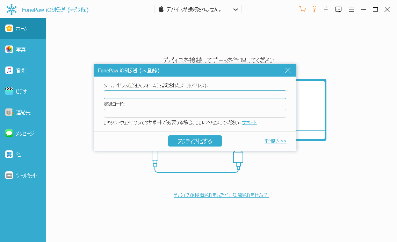Click the すぐ購入 >> link
Screen dimensions: 397x242
pyautogui.click(x=275, y=141)
